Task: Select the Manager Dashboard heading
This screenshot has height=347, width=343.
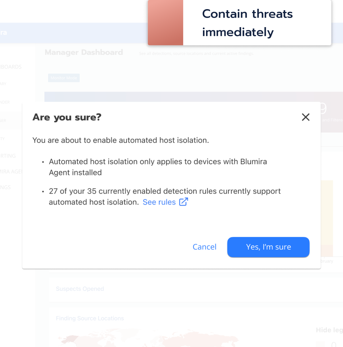Action: [x=84, y=52]
